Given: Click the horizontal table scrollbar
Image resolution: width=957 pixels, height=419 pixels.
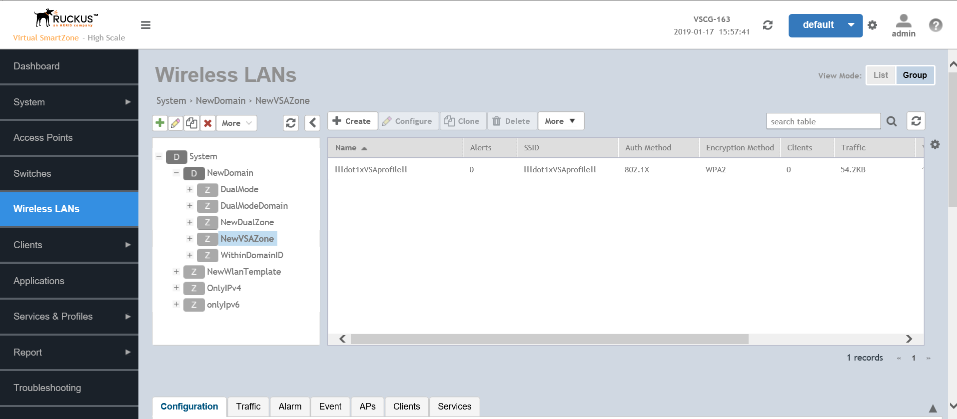Looking at the screenshot, I should (x=549, y=339).
